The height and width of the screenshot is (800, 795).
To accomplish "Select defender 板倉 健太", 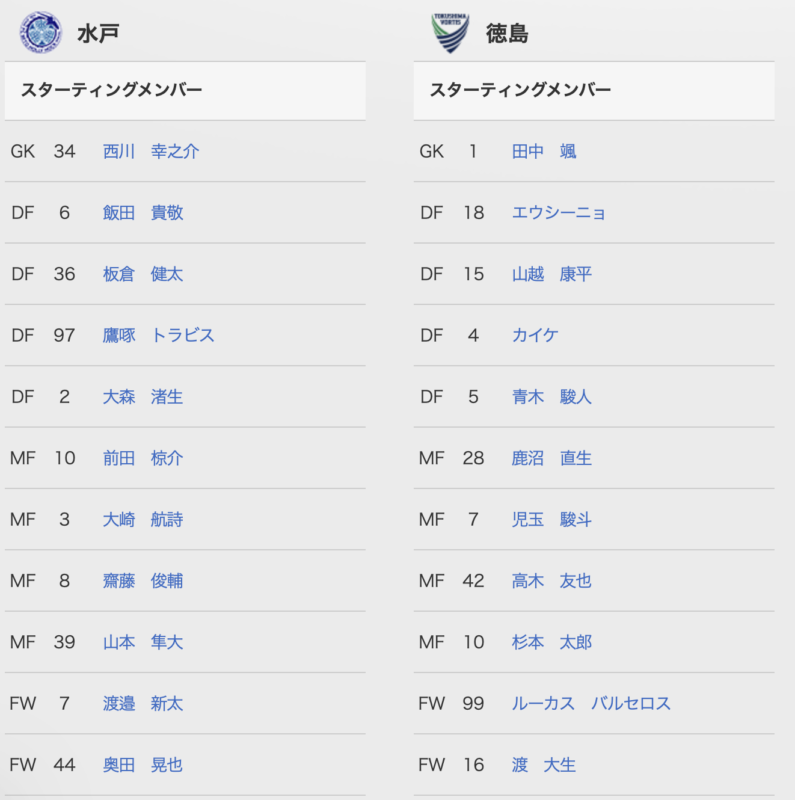I will point(143,274).
